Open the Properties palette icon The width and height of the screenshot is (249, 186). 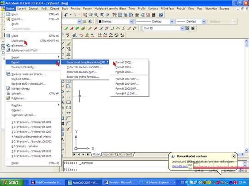(114, 15)
